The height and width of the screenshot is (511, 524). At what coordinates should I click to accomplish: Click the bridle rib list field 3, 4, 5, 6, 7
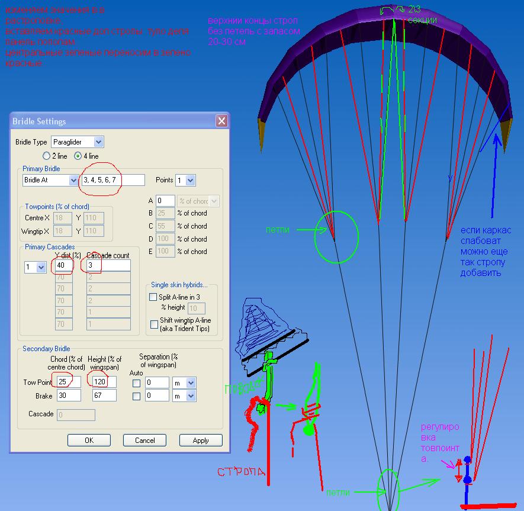(x=112, y=180)
